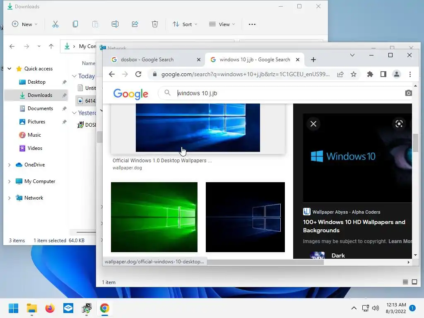Go back in the Downloads file explorer
The width and height of the screenshot is (424, 318).
coord(12,46)
